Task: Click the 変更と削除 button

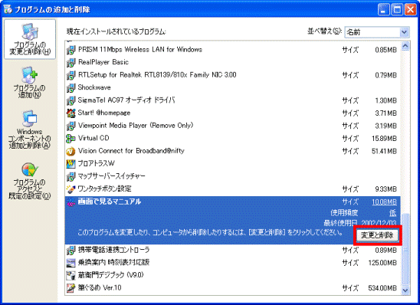Action: coord(377,235)
